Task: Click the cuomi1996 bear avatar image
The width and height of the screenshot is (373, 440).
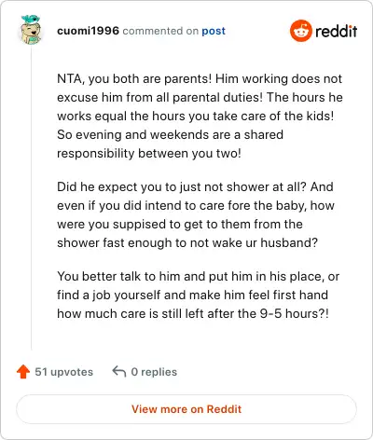Action: point(31,30)
